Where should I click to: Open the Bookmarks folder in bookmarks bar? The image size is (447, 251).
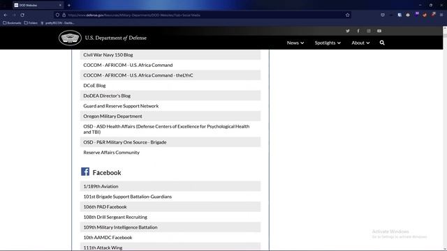(12, 23)
